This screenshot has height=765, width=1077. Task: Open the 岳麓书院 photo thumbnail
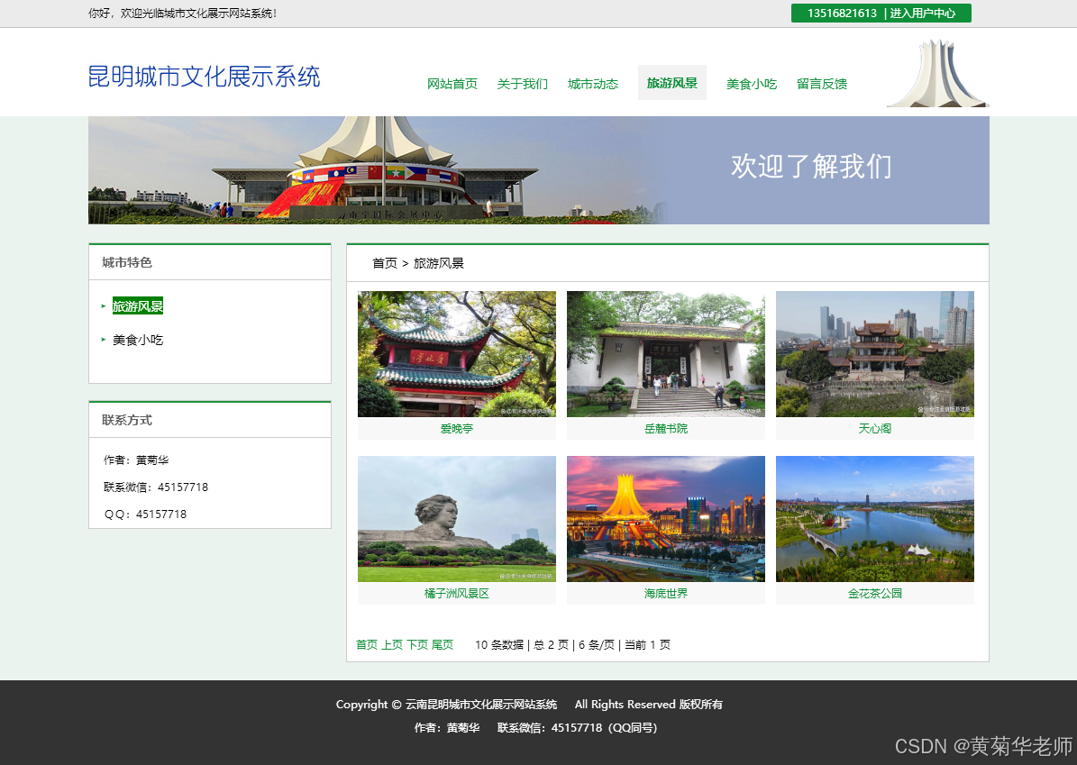click(665, 353)
